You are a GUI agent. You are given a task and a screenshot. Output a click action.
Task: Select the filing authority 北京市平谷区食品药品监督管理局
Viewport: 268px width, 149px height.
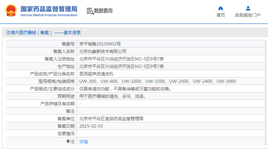(111, 119)
